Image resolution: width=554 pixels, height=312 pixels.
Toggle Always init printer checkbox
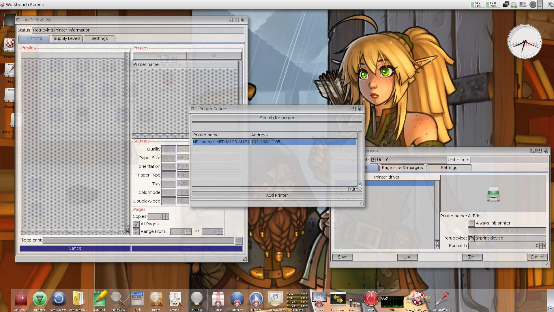click(x=471, y=223)
